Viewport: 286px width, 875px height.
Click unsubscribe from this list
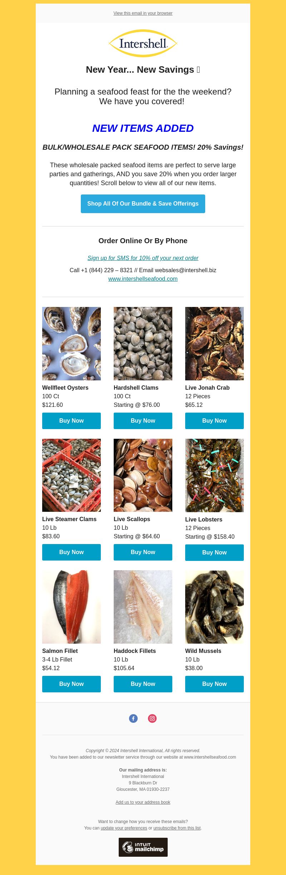pyautogui.click(x=177, y=828)
